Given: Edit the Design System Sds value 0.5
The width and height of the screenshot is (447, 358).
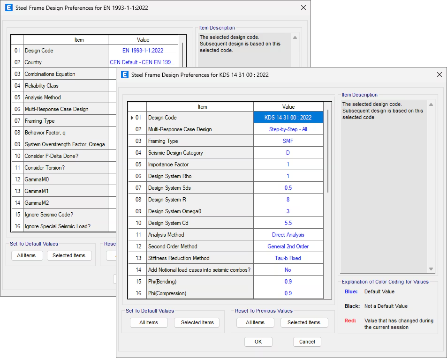Looking at the screenshot, I should pos(288,188).
